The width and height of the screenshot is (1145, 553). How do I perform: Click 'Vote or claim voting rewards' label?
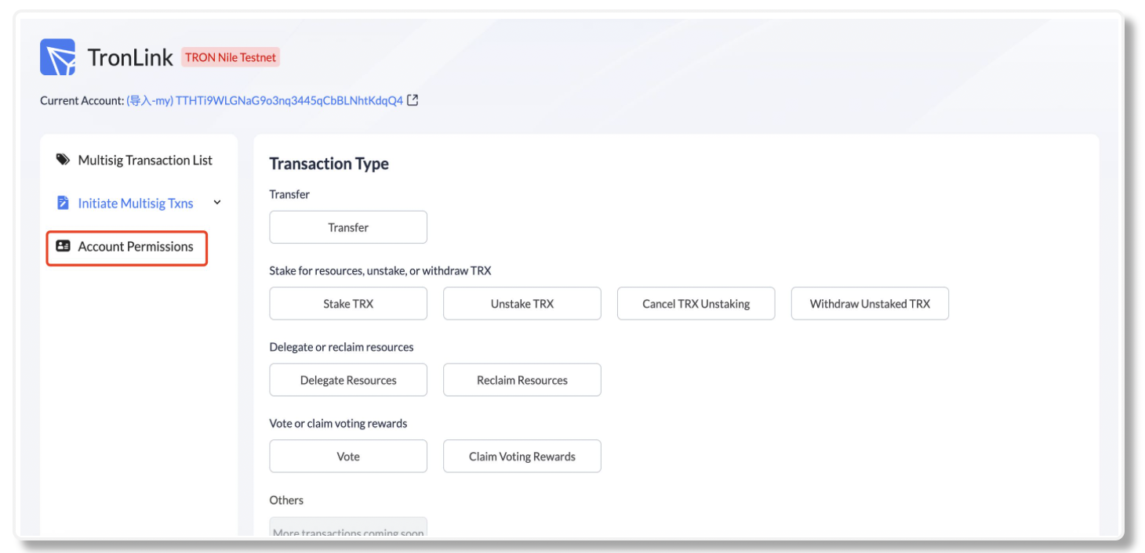(338, 424)
